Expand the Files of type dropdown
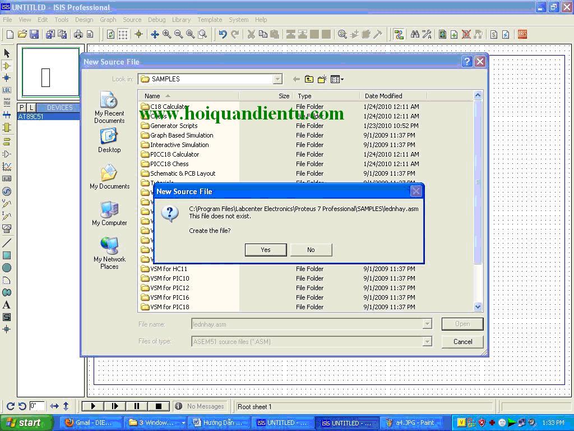The image size is (574, 431). (427, 342)
